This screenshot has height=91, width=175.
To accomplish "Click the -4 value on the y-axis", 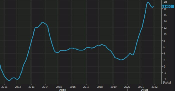I will click(x=165, y=79).
